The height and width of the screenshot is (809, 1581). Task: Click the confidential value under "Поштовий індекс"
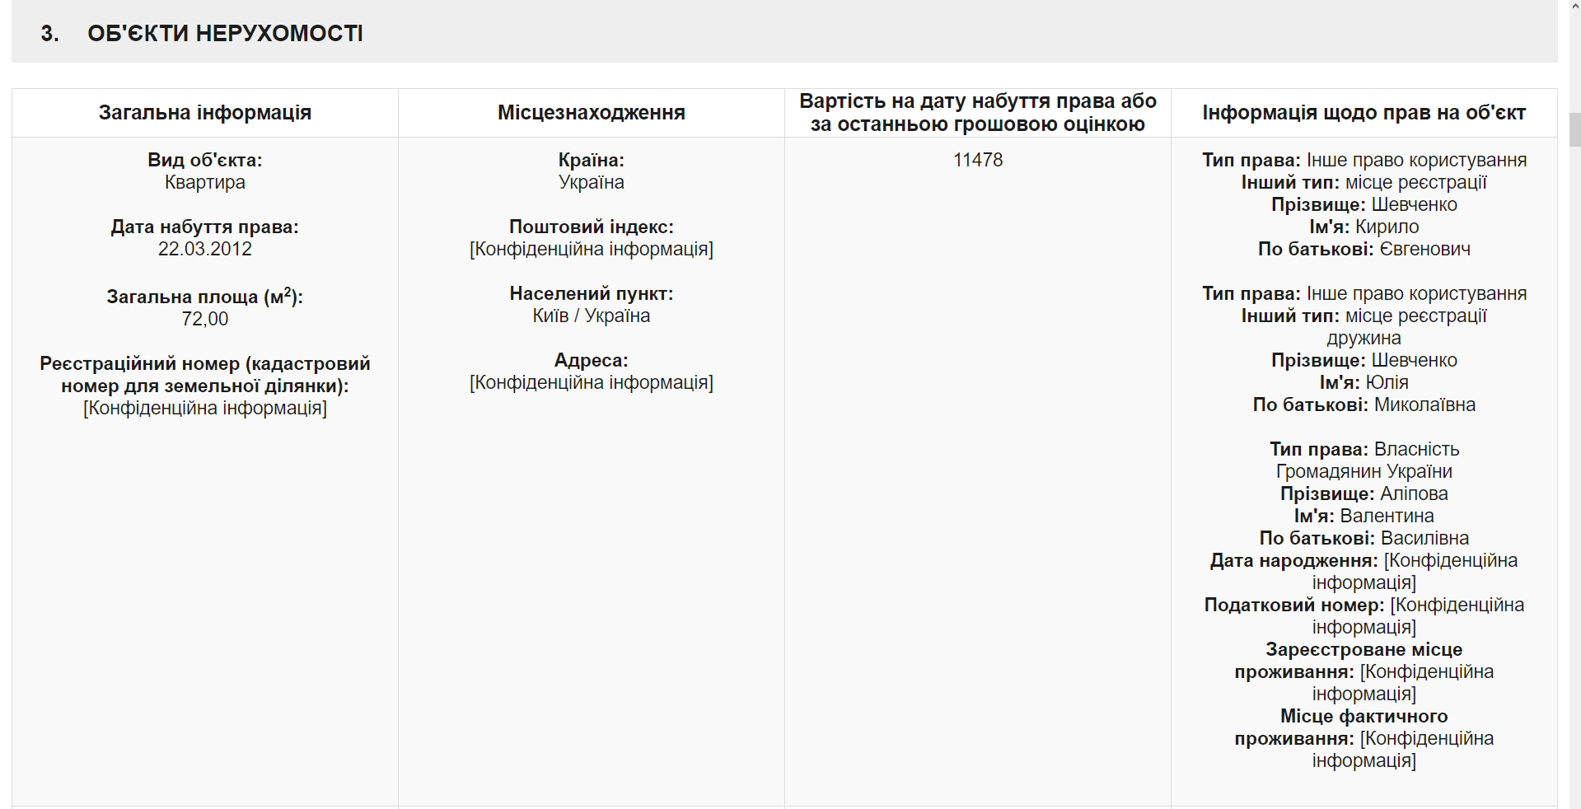pyautogui.click(x=591, y=250)
